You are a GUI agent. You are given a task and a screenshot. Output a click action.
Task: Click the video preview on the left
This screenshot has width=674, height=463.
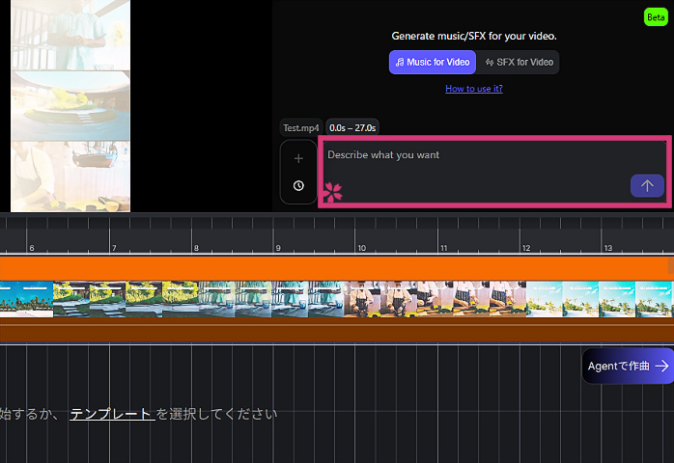pos(70,104)
